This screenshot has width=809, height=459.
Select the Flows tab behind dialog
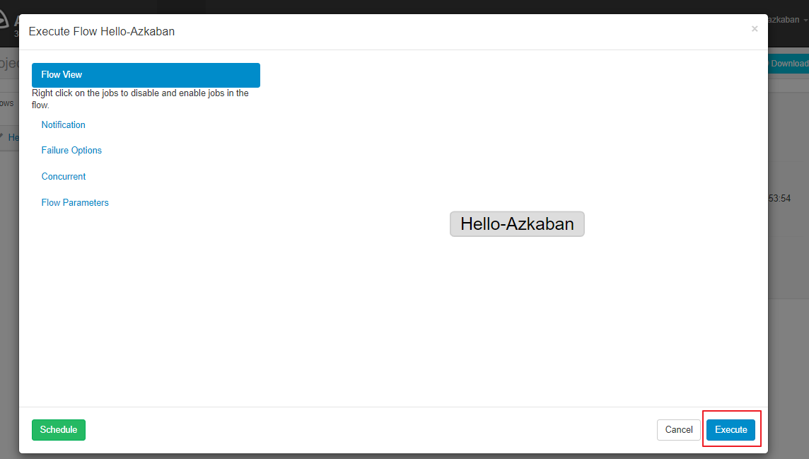click(7, 103)
